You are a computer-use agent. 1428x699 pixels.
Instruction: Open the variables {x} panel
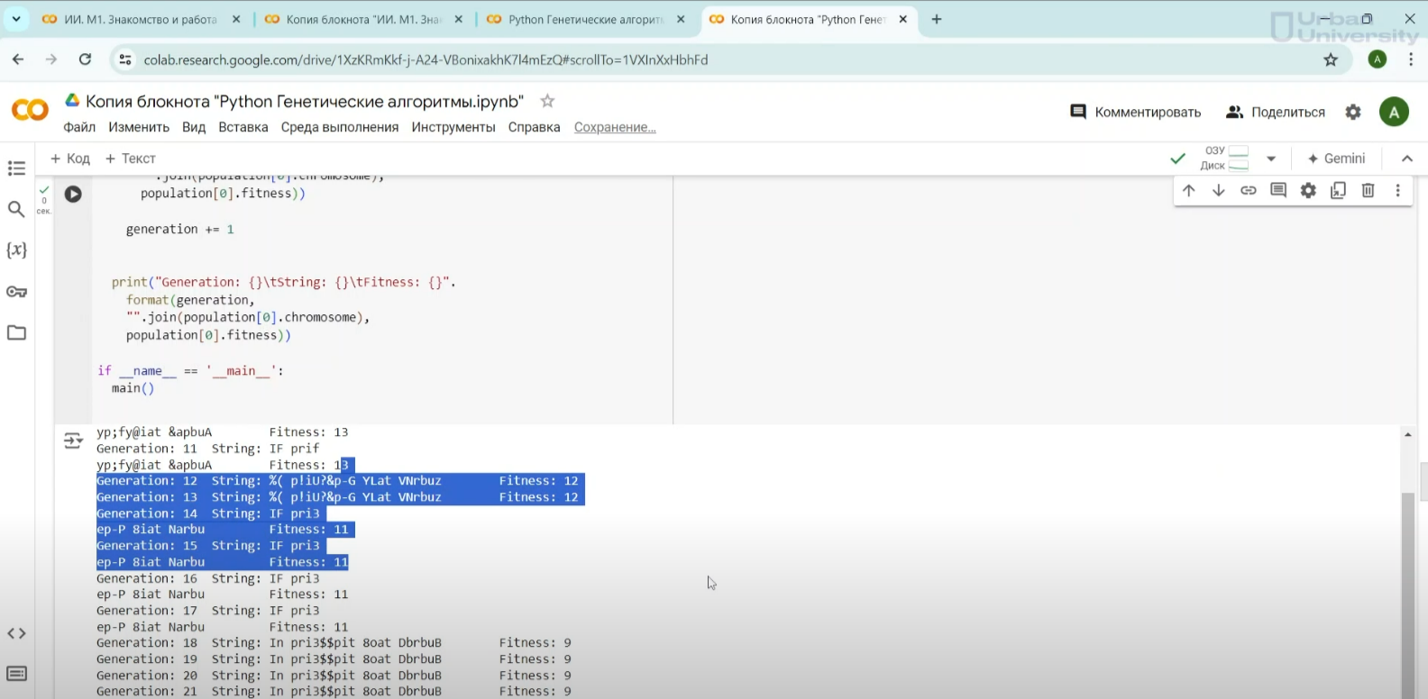tap(16, 250)
